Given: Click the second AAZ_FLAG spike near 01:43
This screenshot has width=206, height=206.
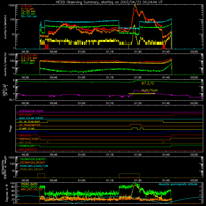Looking at the screenshot, I should point(163,142).
